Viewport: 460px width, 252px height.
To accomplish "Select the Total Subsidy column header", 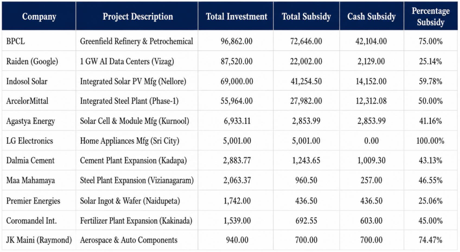I will (x=306, y=17).
